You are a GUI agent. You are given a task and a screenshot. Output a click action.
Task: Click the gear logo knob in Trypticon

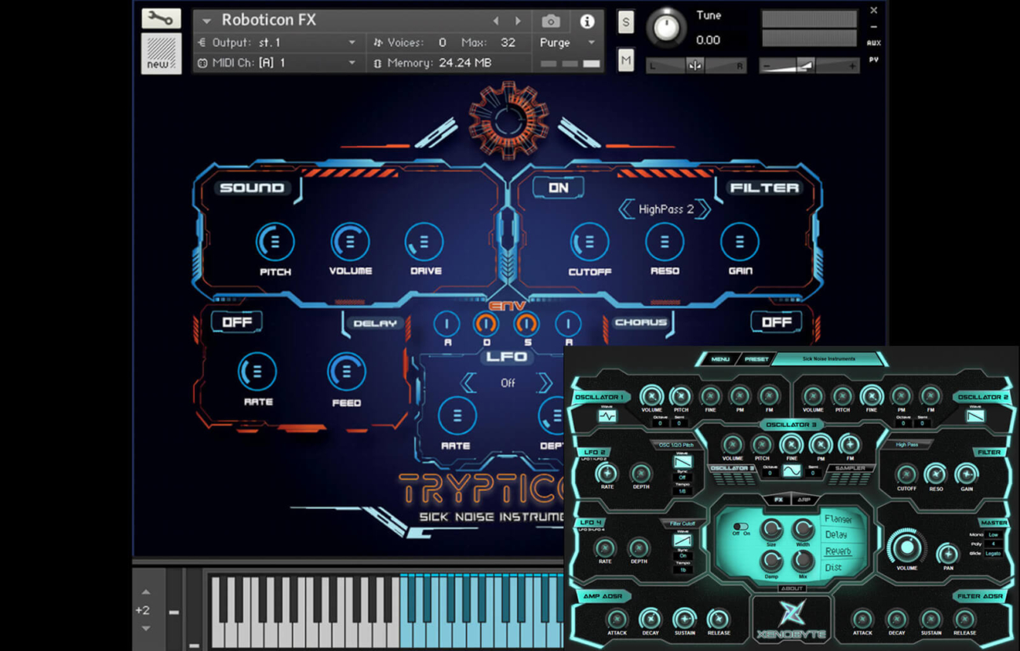[x=508, y=119]
